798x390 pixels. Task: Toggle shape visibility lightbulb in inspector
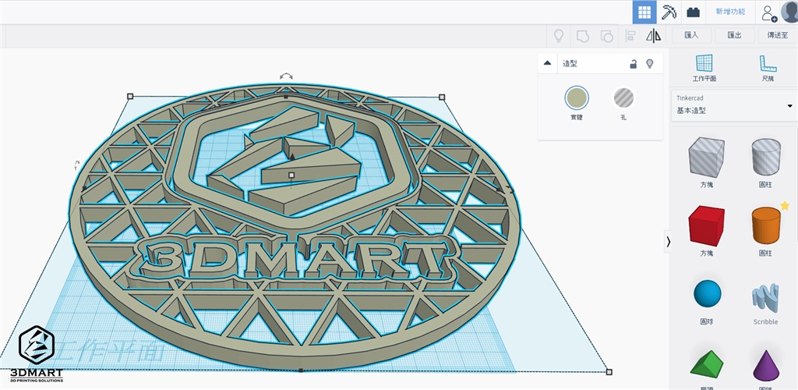pos(649,63)
